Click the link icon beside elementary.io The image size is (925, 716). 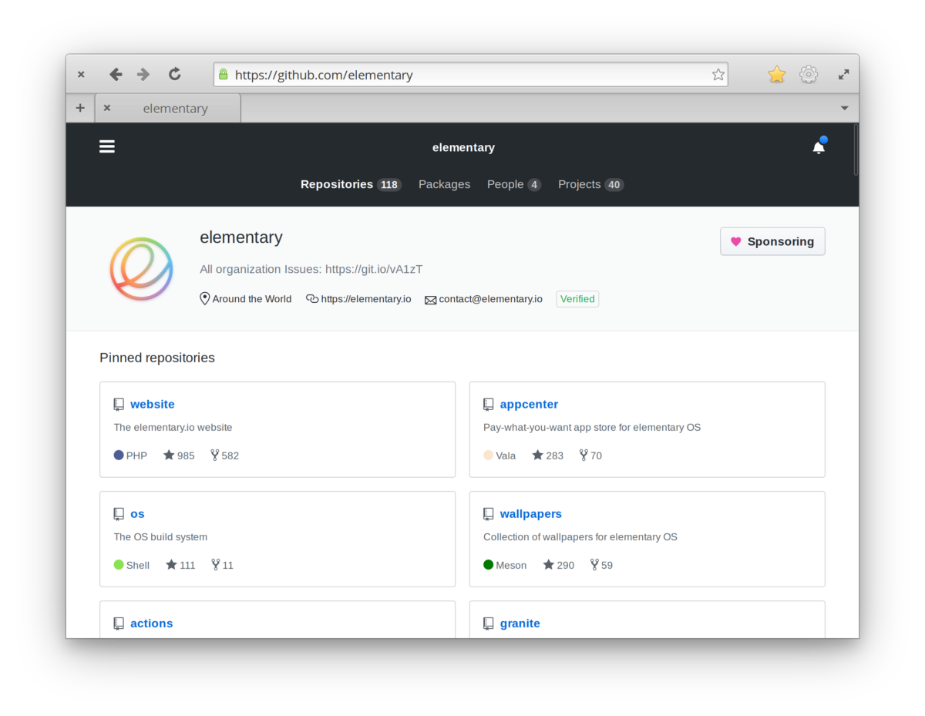point(312,299)
